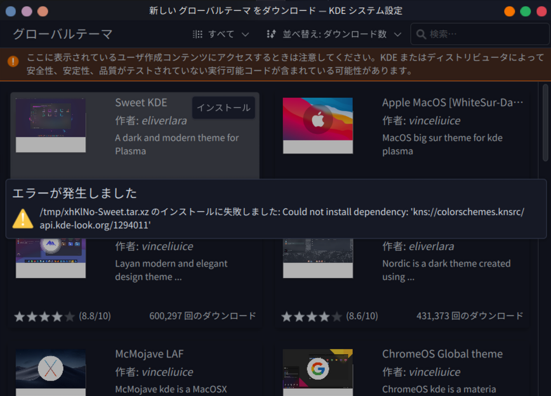Image resolution: width=551 pixels, height=396 pixels.
Task: Click author eliverlara under Sweet KDE
Action: [164, 121]
